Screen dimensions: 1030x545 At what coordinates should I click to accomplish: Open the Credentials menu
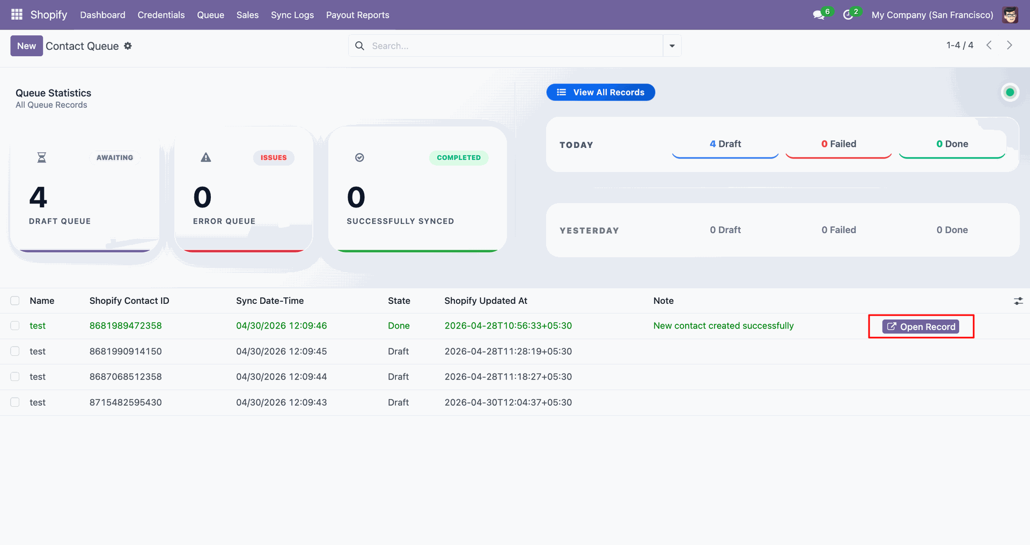pos(161,15)
